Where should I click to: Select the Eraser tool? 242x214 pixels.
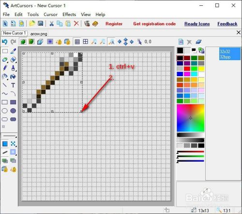coord(5,60)
